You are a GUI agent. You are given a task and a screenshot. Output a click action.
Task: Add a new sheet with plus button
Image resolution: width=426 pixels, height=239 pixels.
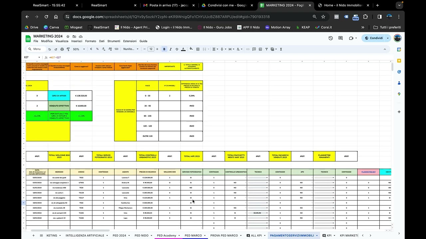33,235
